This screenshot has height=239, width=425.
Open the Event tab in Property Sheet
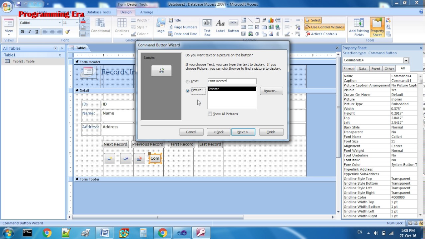coord(376,69)
